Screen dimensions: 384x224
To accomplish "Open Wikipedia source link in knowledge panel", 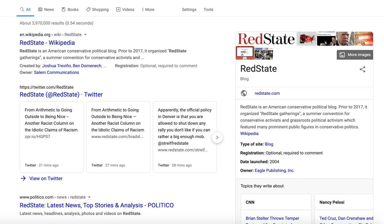I will click(x=249, y=133).
